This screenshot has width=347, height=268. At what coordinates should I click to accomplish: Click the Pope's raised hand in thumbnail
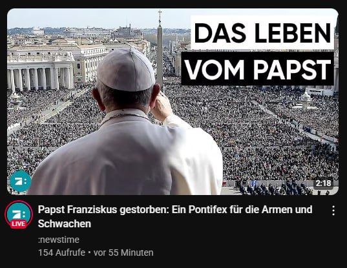coord(162,107)
